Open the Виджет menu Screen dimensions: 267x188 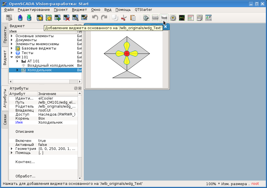(79, 10)
